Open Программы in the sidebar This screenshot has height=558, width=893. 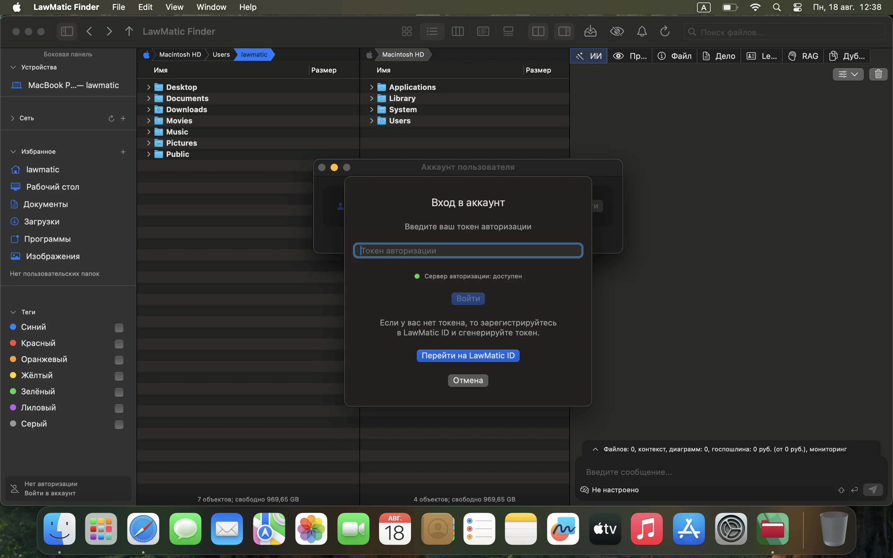click(41, 239)
